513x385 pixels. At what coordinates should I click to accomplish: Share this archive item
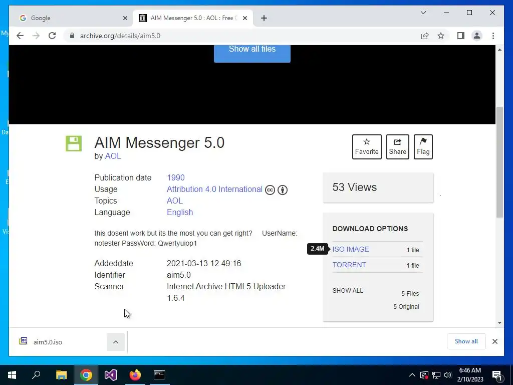point(397,147)
